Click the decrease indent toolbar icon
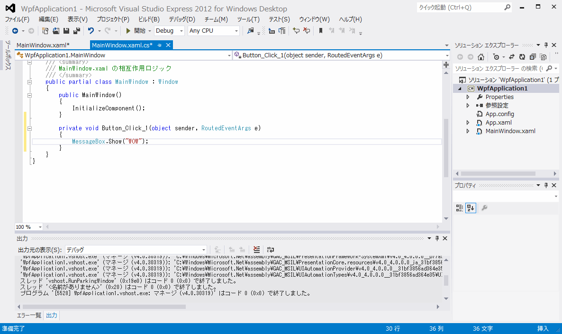This screenshot has height=334, width=562. pos(272,31)
